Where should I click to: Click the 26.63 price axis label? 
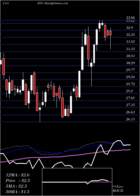click(x=130, y=112)
